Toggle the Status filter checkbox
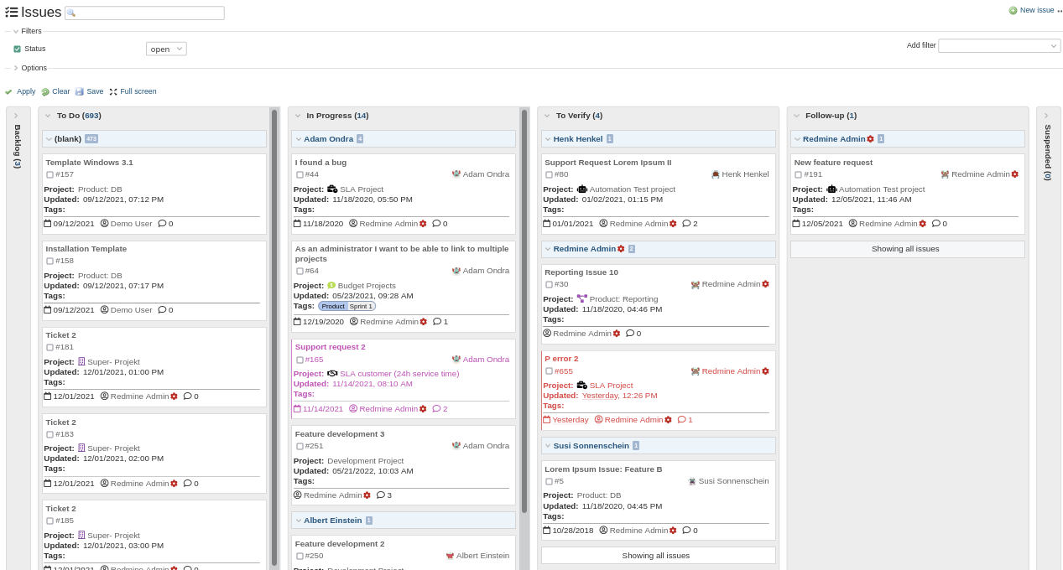This screenshot has height=570, width=1063. click(x=18, y=49)
